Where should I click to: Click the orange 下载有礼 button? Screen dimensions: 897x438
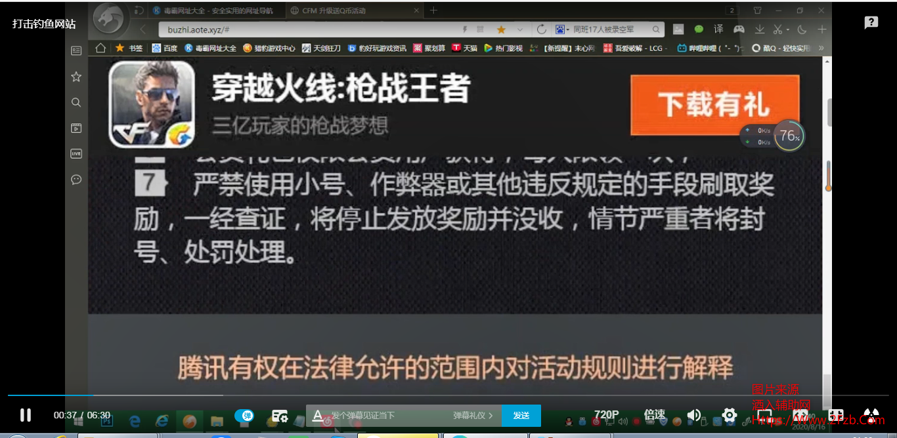715,105
